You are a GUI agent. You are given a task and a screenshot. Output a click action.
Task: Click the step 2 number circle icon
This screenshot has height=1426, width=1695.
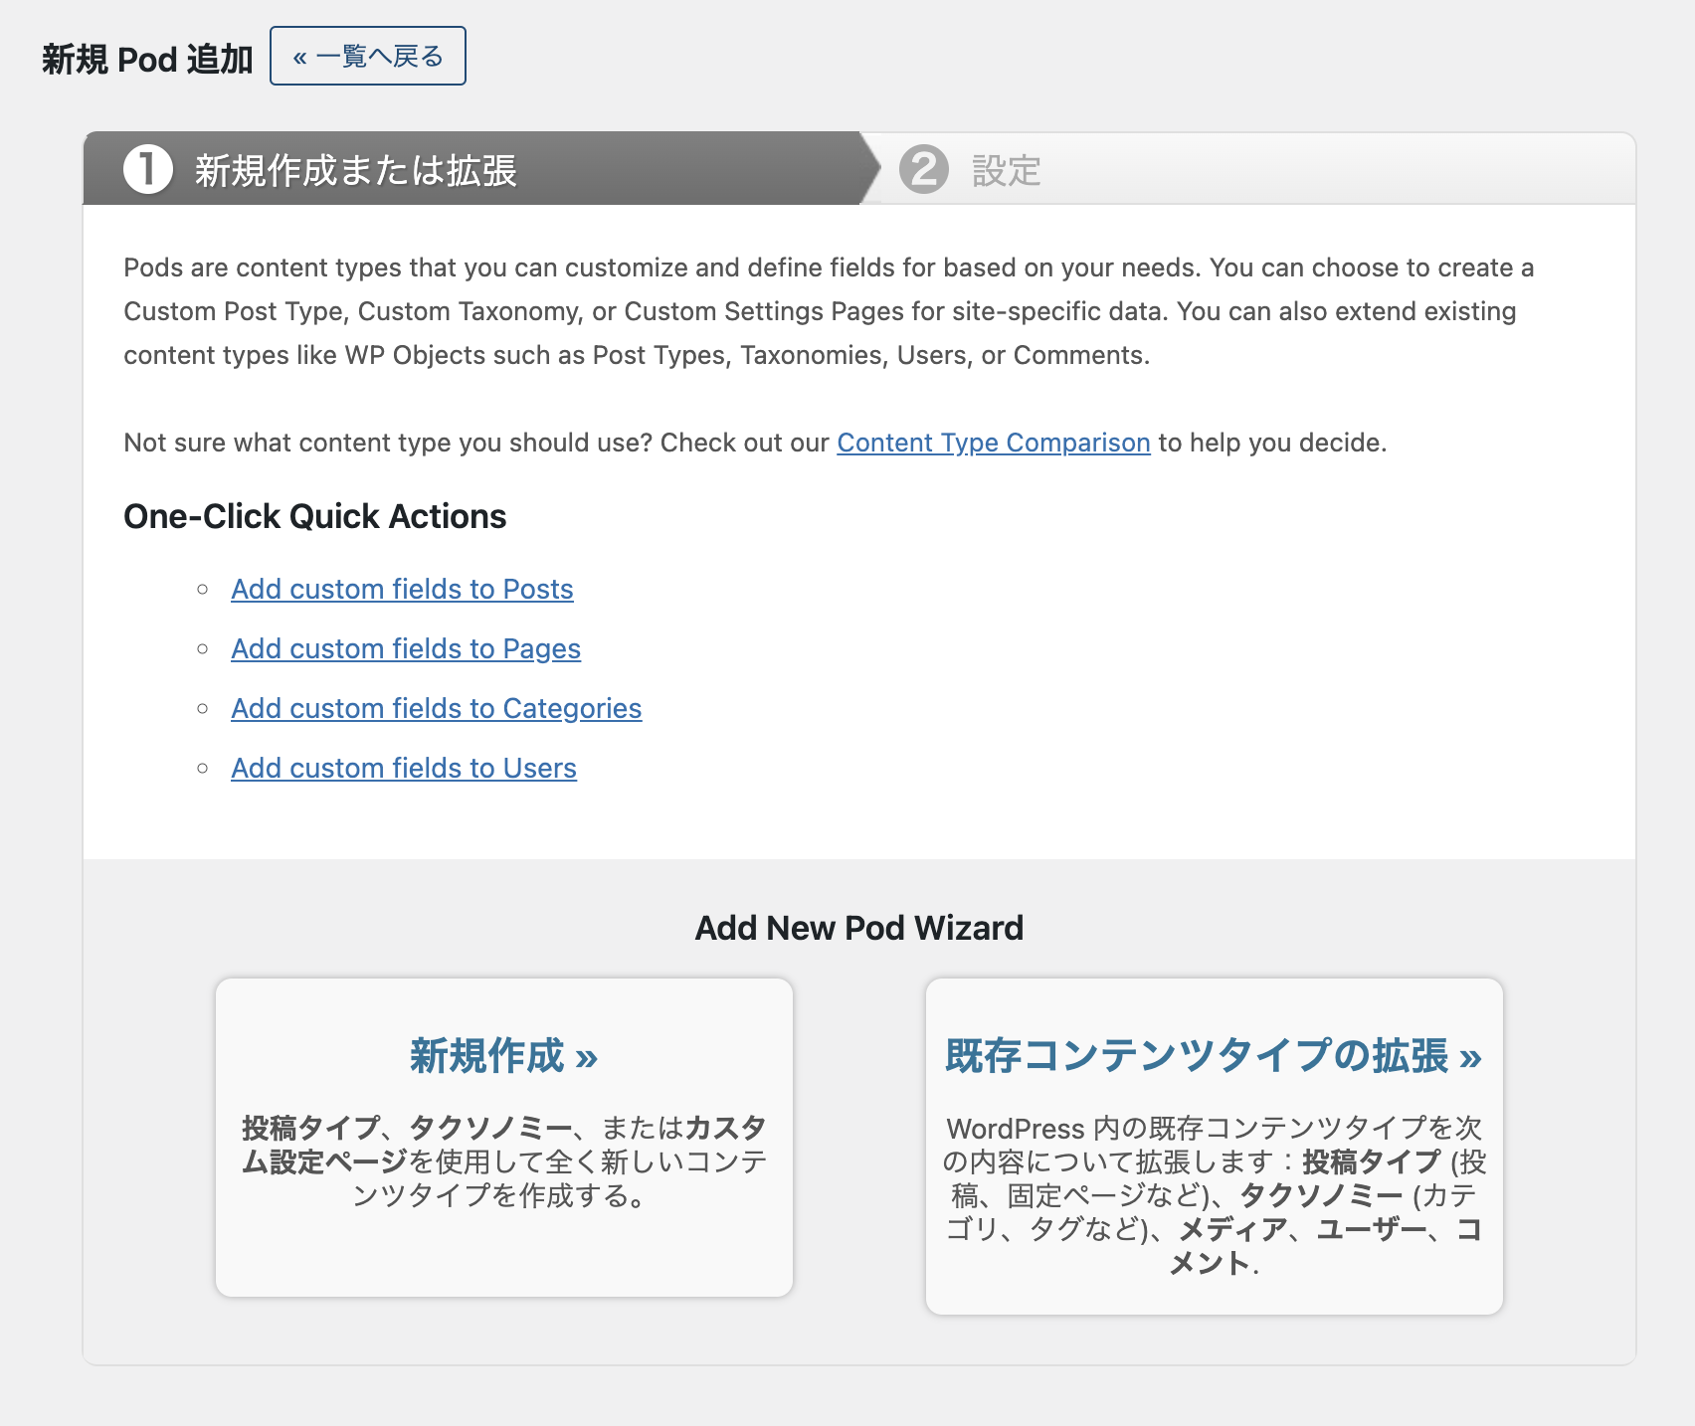point(924,169)
